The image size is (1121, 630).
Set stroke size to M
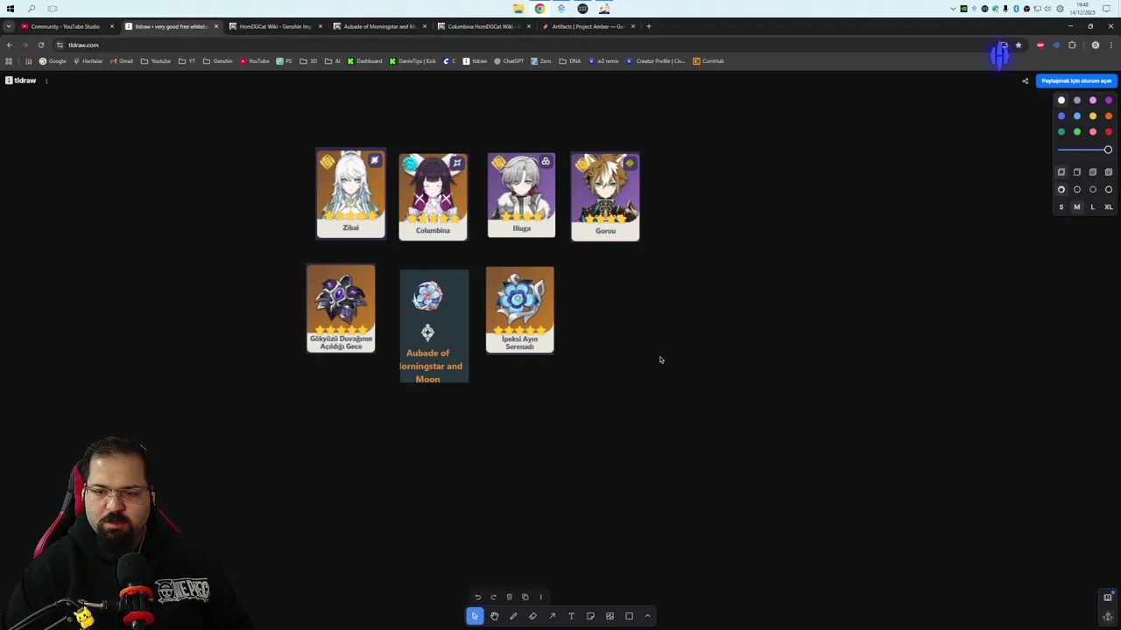[x=1077, y=207]
